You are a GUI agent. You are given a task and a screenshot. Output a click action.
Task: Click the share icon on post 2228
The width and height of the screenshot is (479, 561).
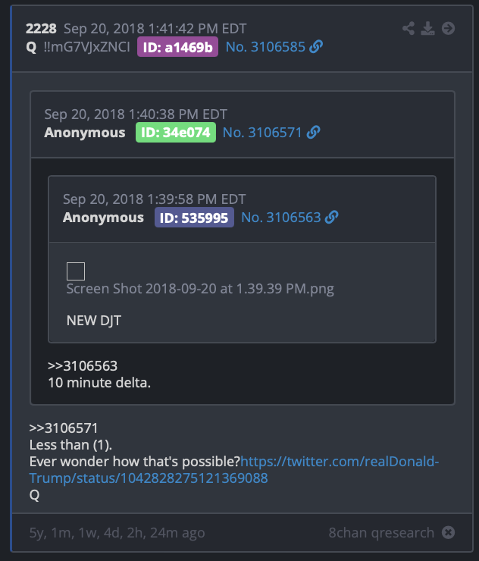409,28
